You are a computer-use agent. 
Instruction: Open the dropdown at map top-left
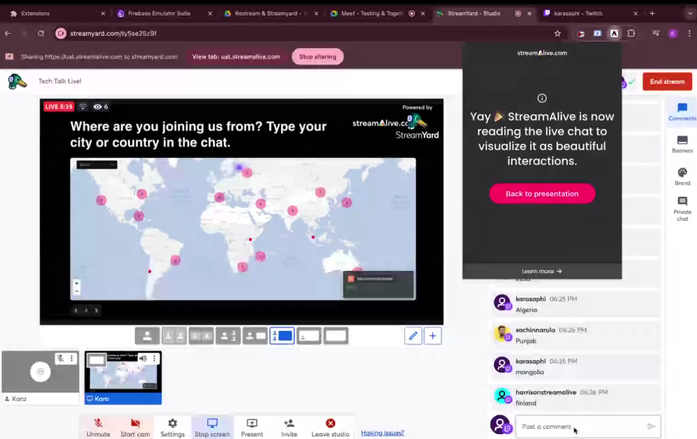(96, 165)
